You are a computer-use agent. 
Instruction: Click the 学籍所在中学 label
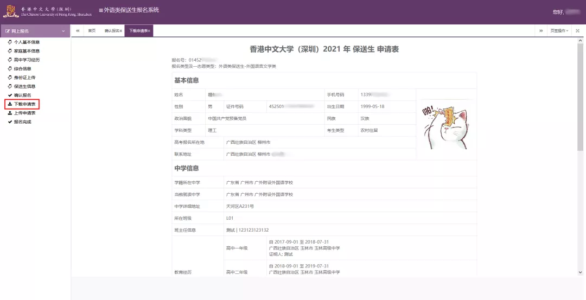pos(187,183)
